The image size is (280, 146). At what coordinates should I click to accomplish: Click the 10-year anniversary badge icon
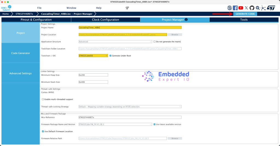point(229,8)
